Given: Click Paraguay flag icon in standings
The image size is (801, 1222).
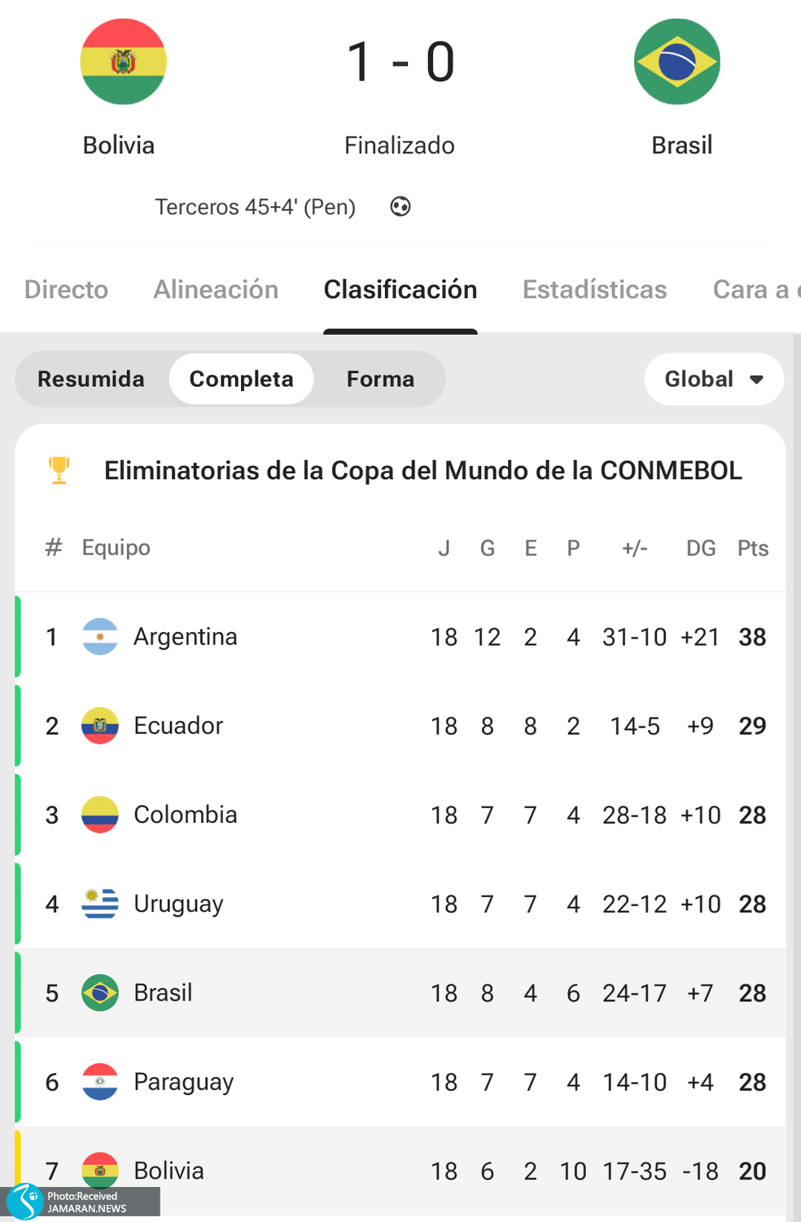Looking at the screenshot, I should pos(100,1082).
